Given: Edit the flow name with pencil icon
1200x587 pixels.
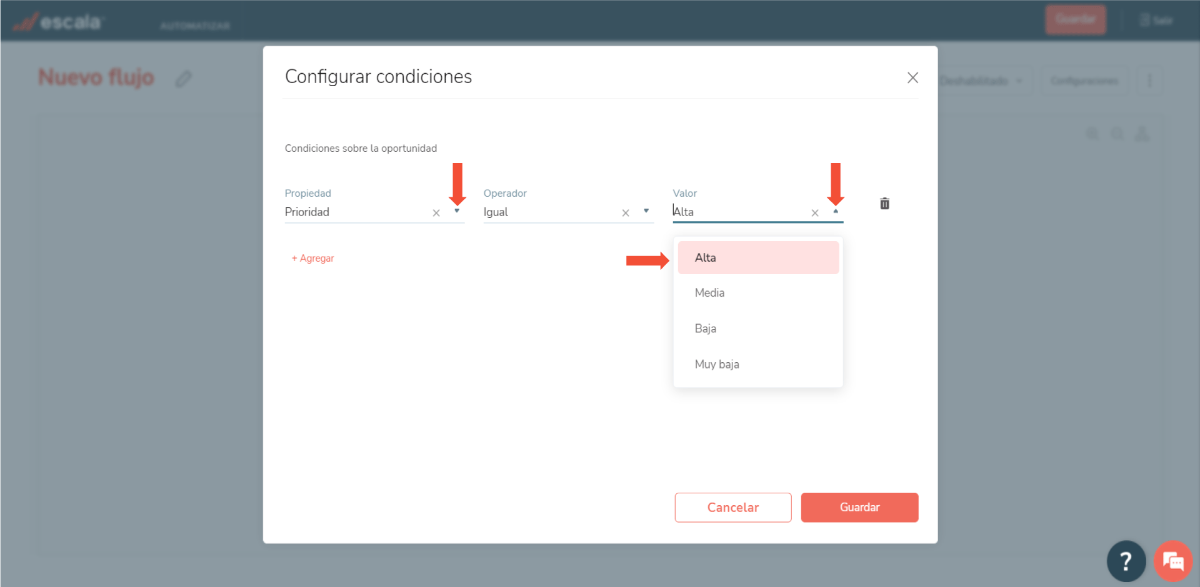Looking at the screenshot, I should [183, 79].
